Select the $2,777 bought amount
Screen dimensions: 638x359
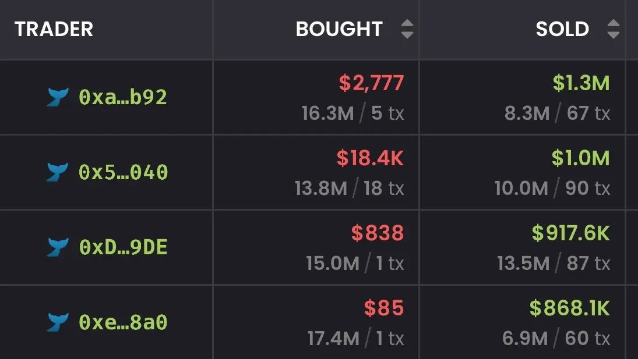(x=371, y=83)
